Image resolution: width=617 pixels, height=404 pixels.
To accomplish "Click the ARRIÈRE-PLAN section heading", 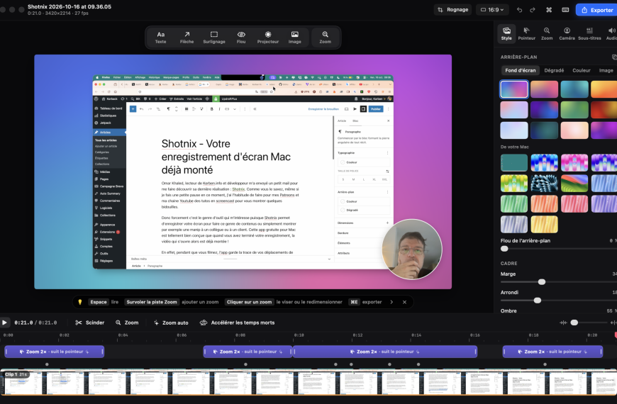I will tap(518, 57).
